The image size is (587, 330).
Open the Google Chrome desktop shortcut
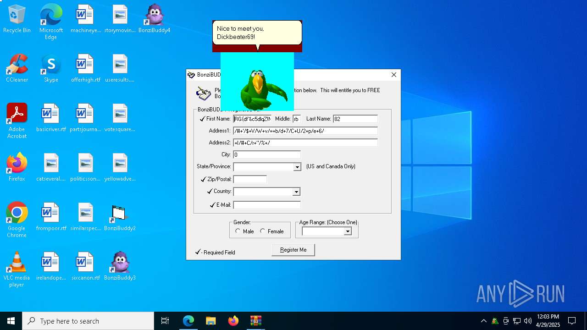click(x=17, y=220)
